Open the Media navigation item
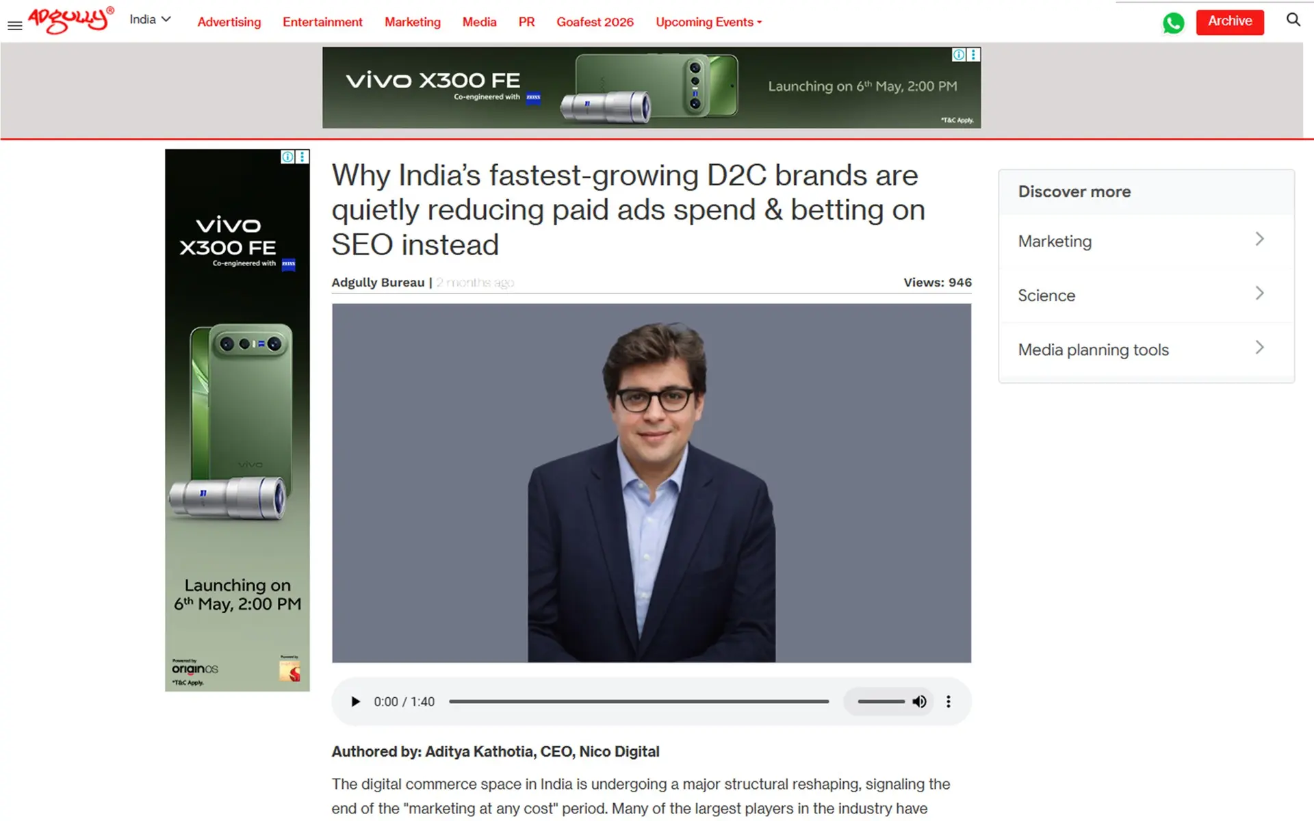This screenshot has height=821, width=1314. pyautogui.click(x=479, y=22)
